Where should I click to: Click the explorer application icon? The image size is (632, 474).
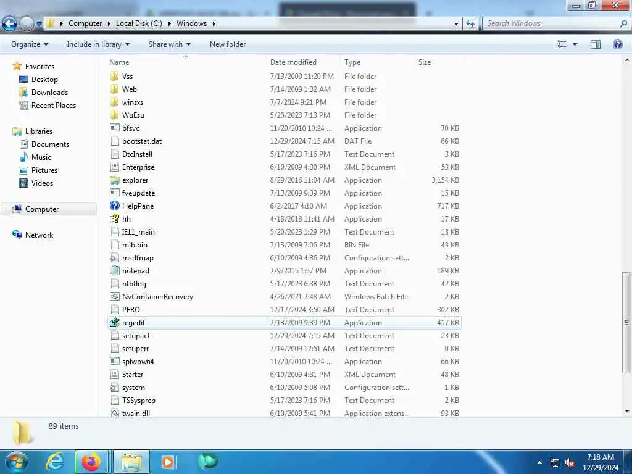click(115, 180)
